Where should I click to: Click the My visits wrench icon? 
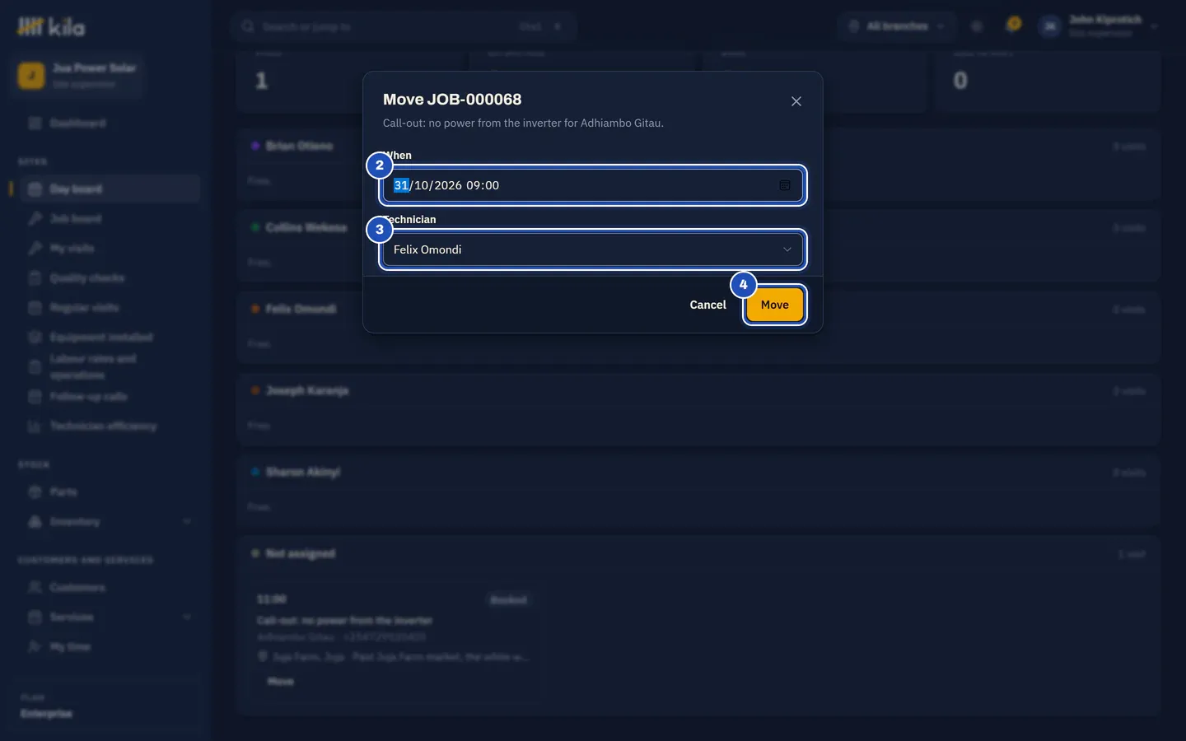[35, 248]
